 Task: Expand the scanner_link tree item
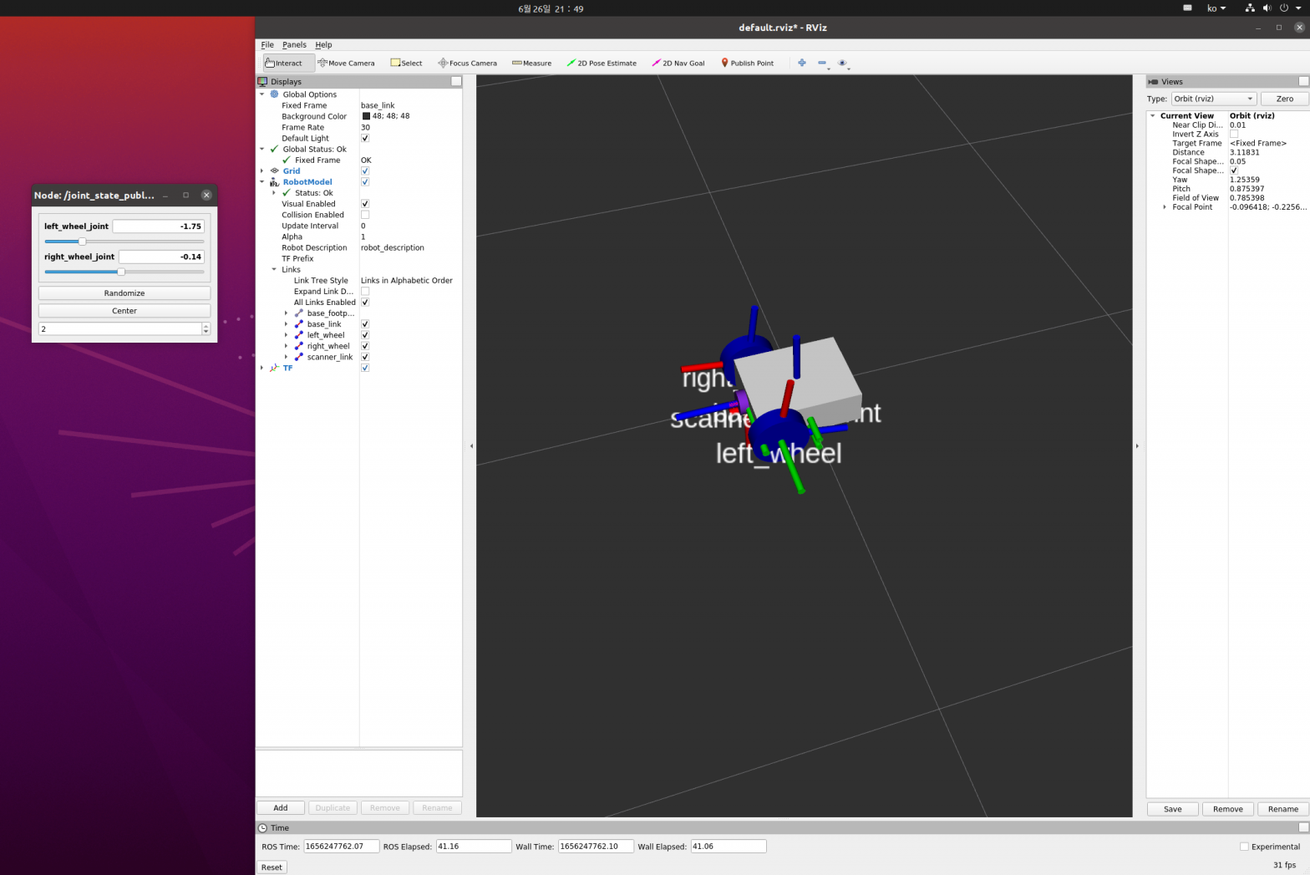[x=287, y=357]
